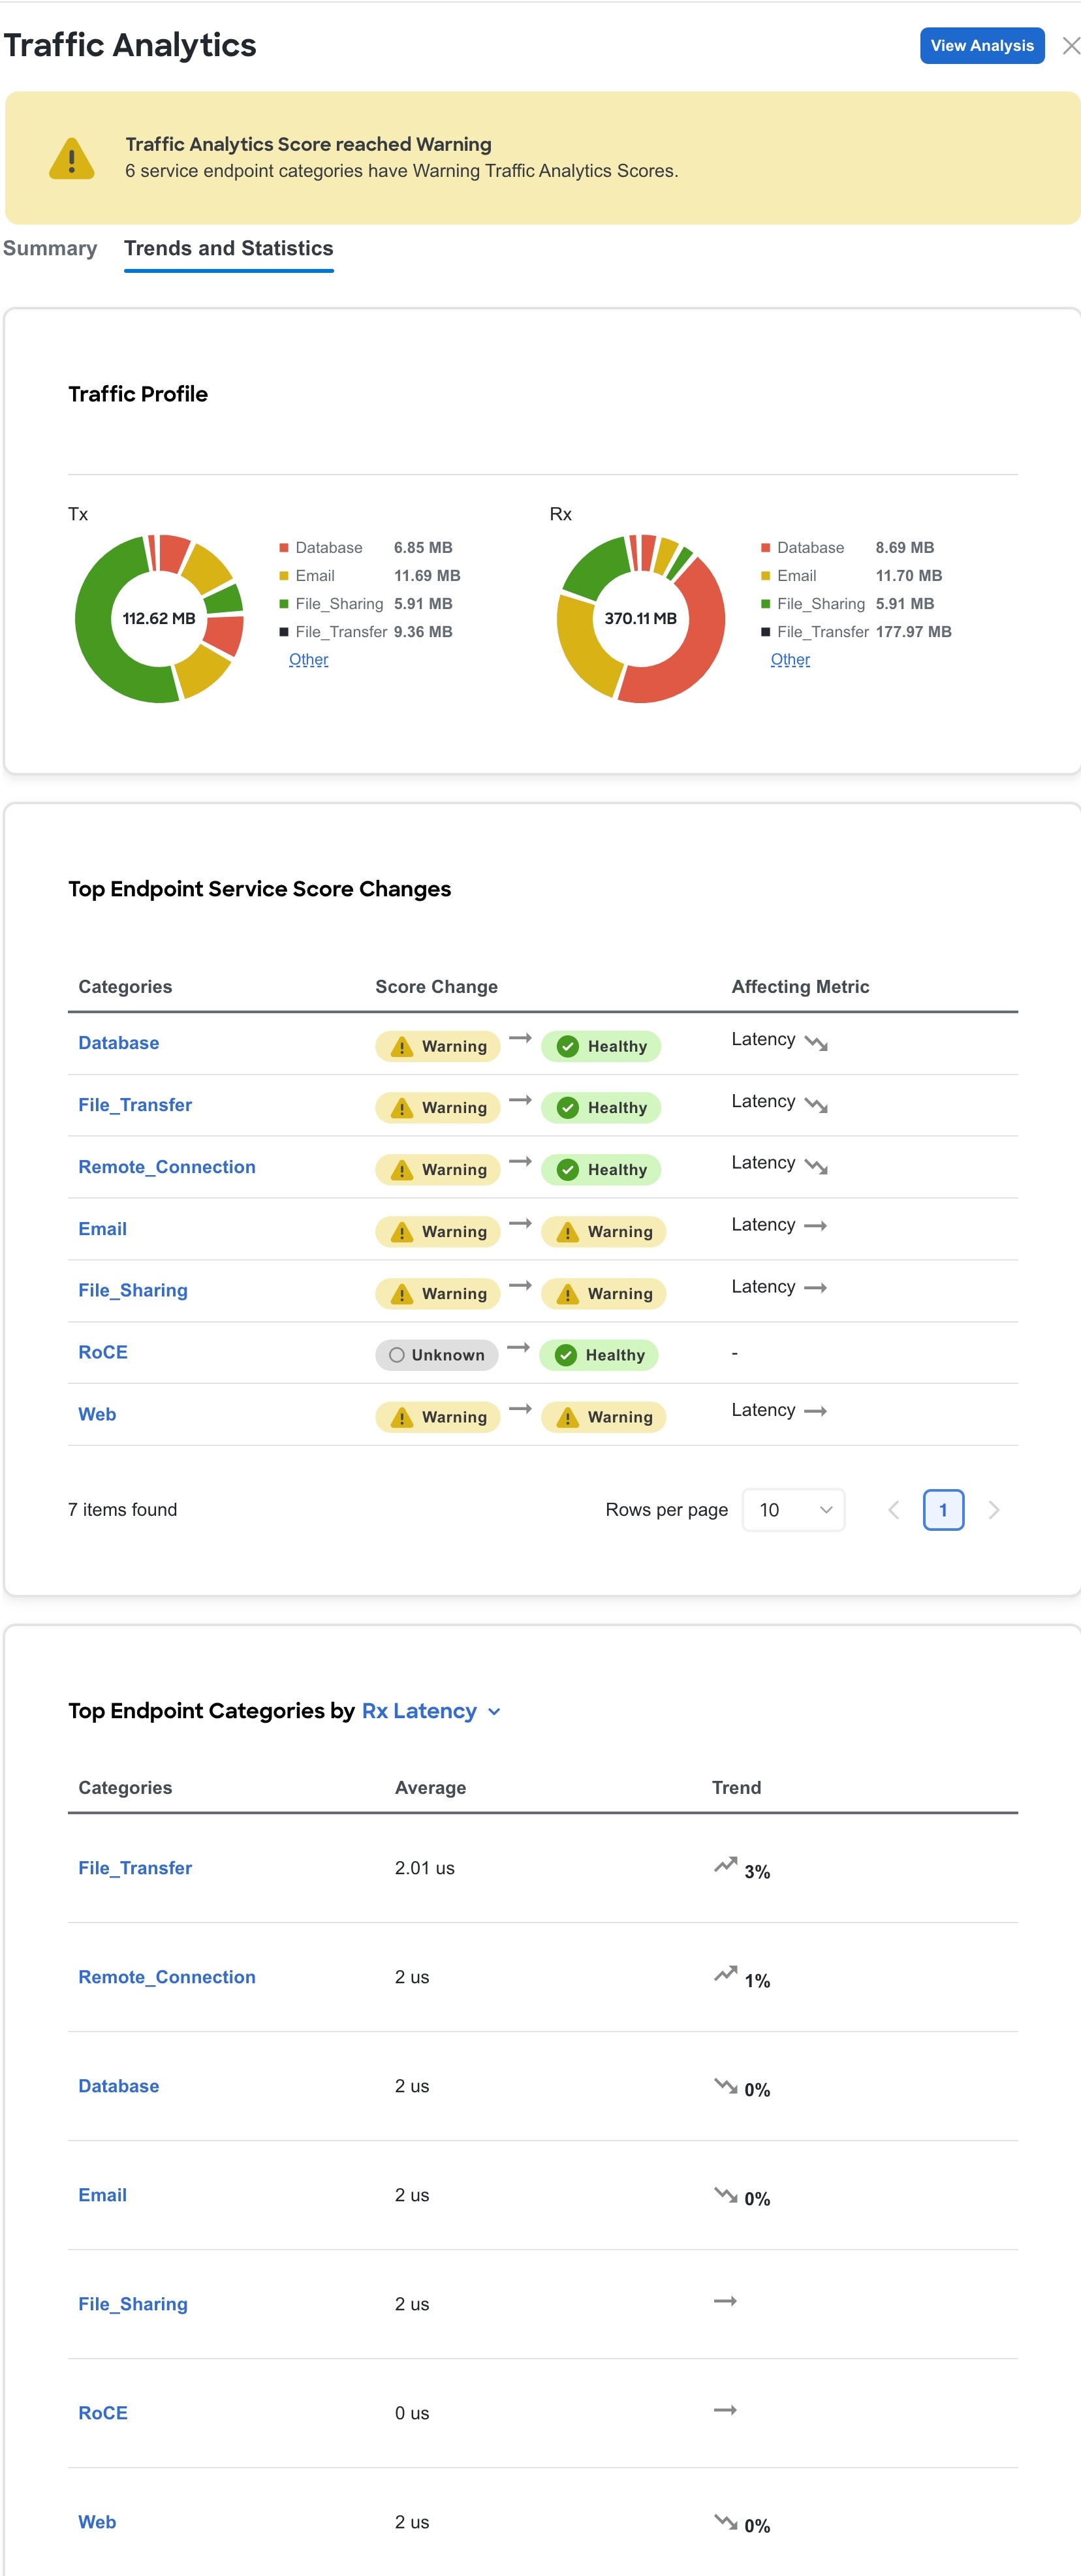The image size is (1081, 2576).
Task: Click RoCE row Unknown status badge
Action: pyautogui.click(x=437, y=1355)
